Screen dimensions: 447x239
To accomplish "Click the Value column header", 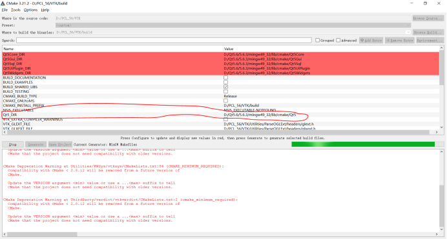I will pos(331,49).
